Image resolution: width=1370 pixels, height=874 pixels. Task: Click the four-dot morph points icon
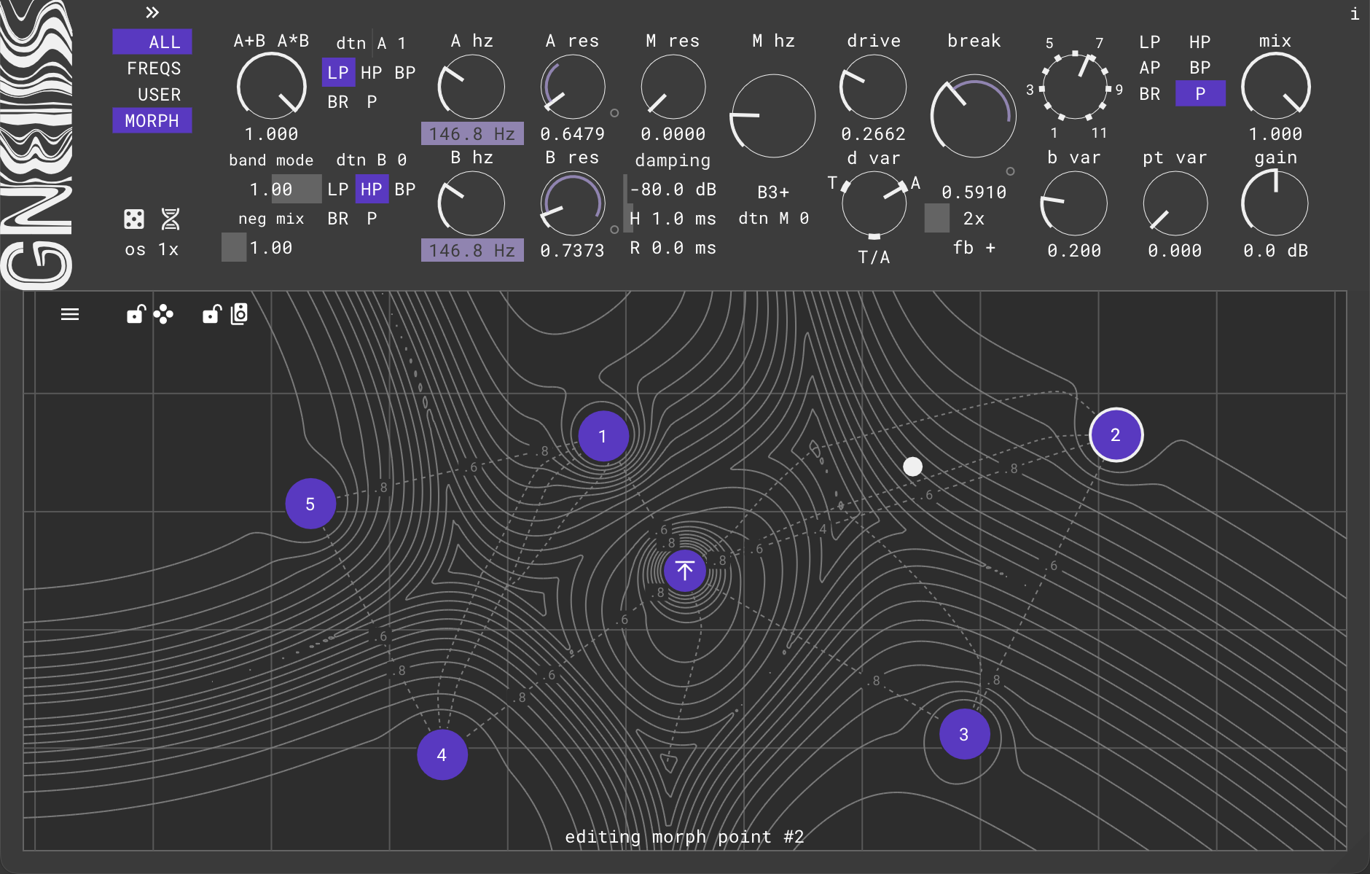click(163, 314)
